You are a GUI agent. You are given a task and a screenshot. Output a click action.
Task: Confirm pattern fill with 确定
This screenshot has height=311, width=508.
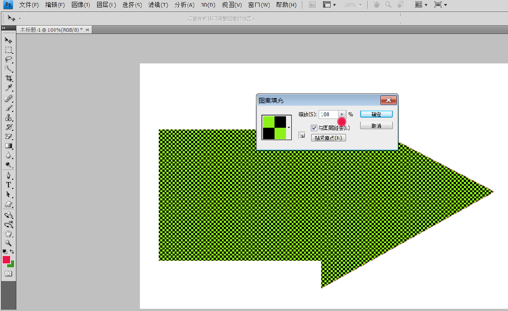[x=376, y=114]
